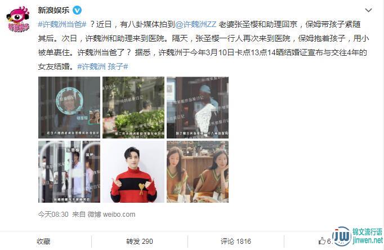Click the 转发 290 repost button
Viewport: 384px width, 250px height.
[139, 242]
